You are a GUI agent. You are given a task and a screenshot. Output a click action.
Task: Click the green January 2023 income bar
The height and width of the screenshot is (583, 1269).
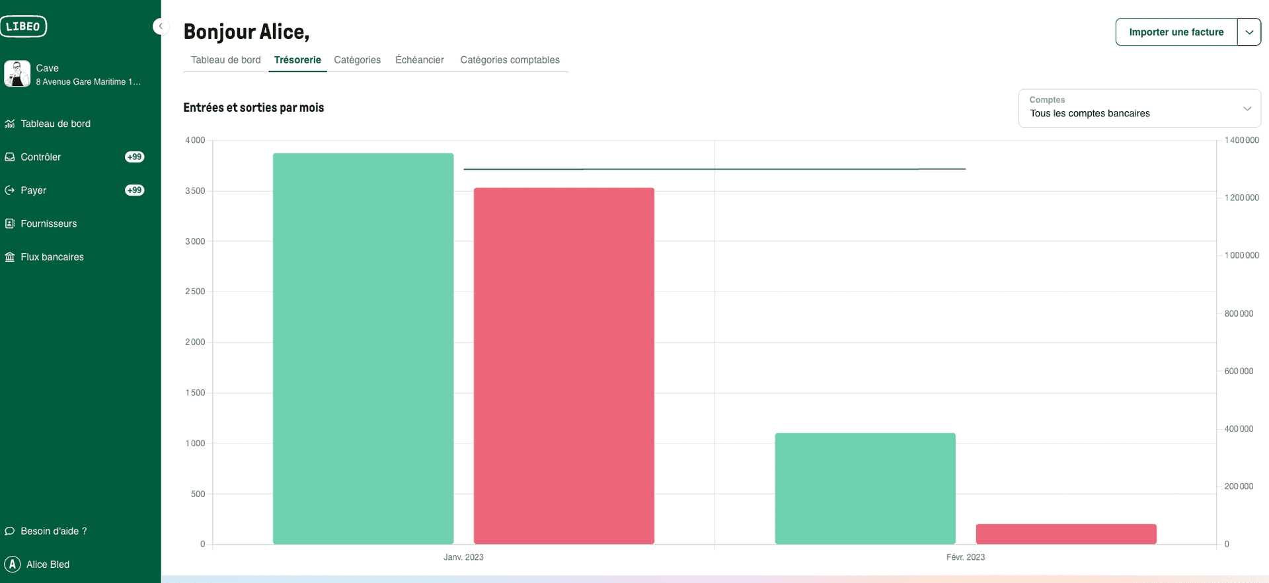(363, 348)
